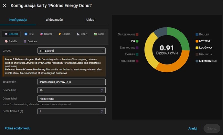Toggle the System orange legend swatch
The image size is (223, 135).
197,41
